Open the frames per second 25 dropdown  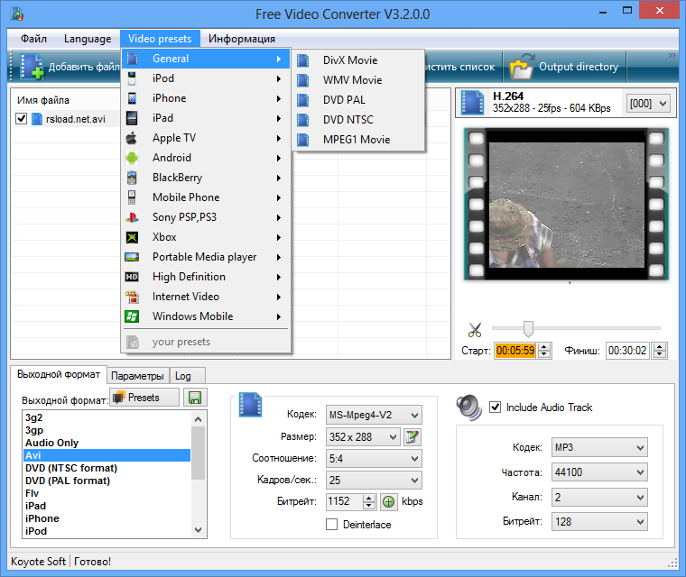tap(374, 480)
